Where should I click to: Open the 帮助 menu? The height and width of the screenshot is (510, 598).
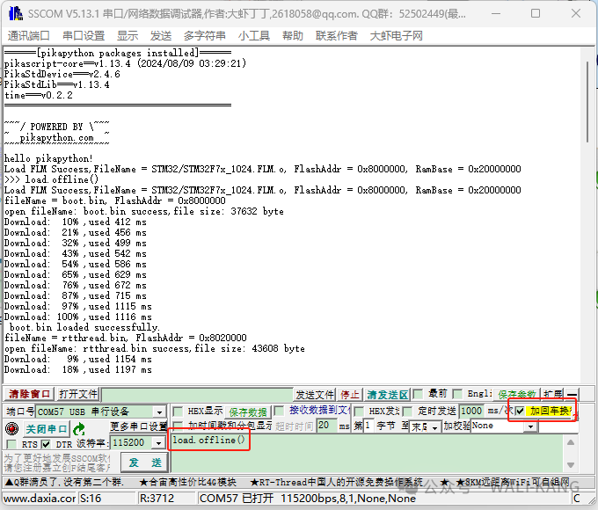click(293, 36)
